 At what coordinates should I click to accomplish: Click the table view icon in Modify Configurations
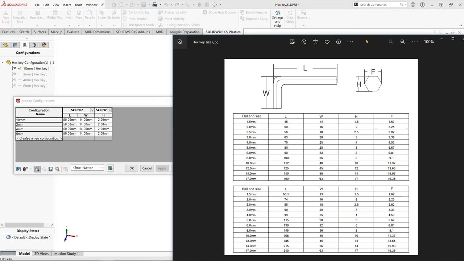click(18, 169)
